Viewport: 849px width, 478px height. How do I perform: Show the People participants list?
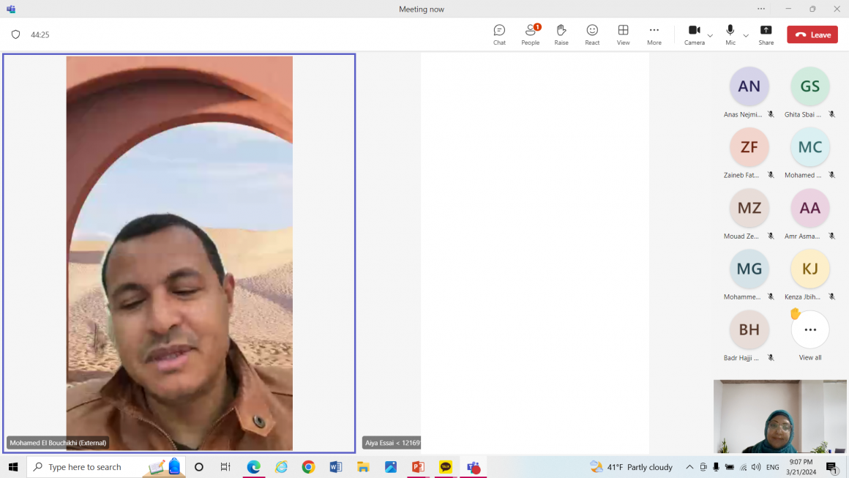[x=530, y=34]
